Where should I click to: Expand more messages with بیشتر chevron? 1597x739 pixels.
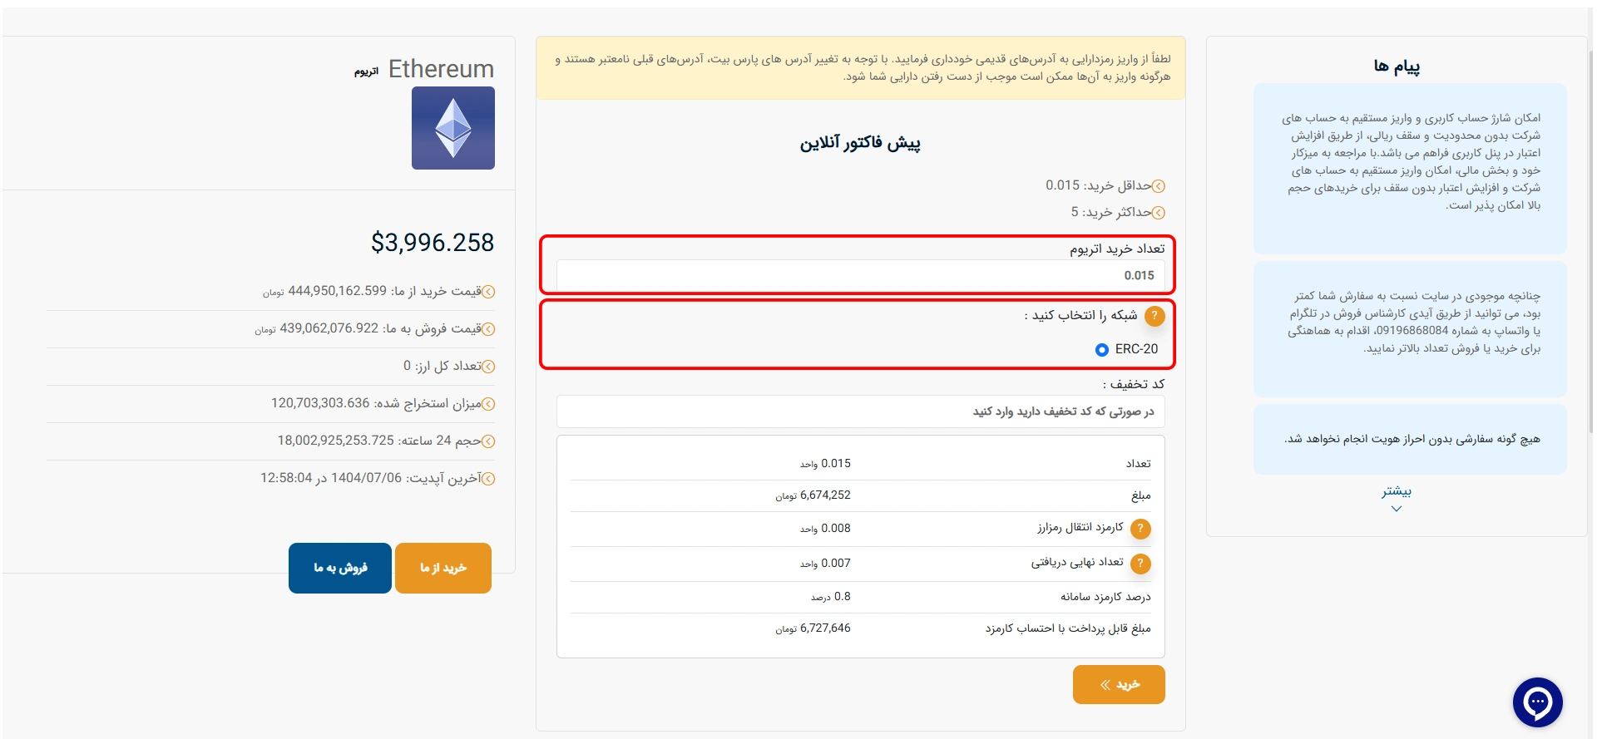tap(1397, 509)
